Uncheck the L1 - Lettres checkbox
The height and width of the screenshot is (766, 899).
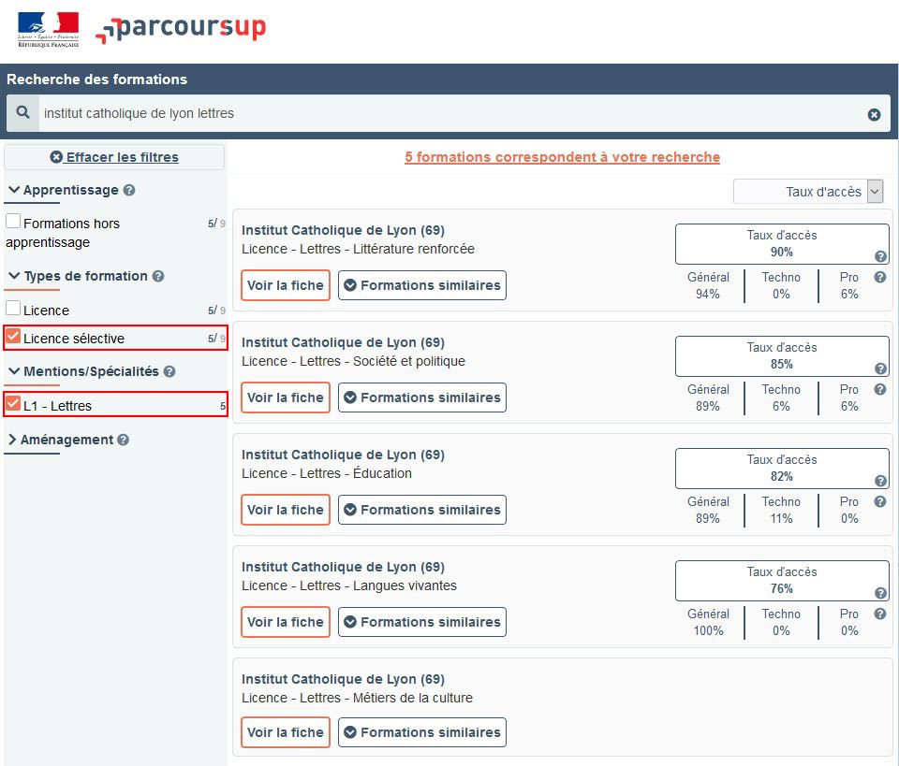[13, 404]
